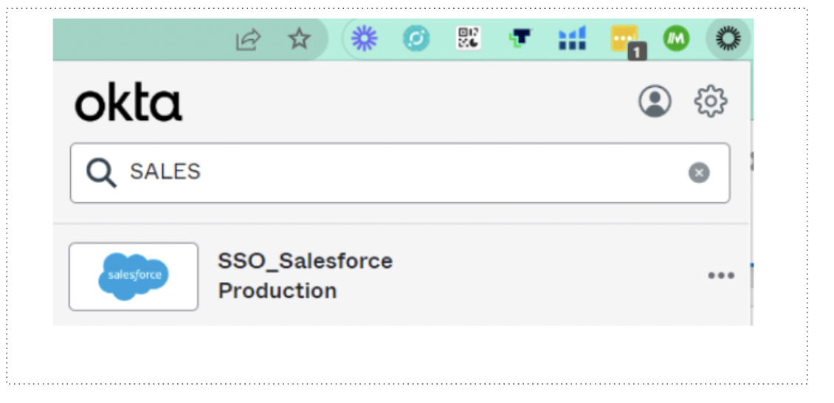Click the okta logo
The image size is (834, 403).
pyautogui.click(x=128, y=101)
